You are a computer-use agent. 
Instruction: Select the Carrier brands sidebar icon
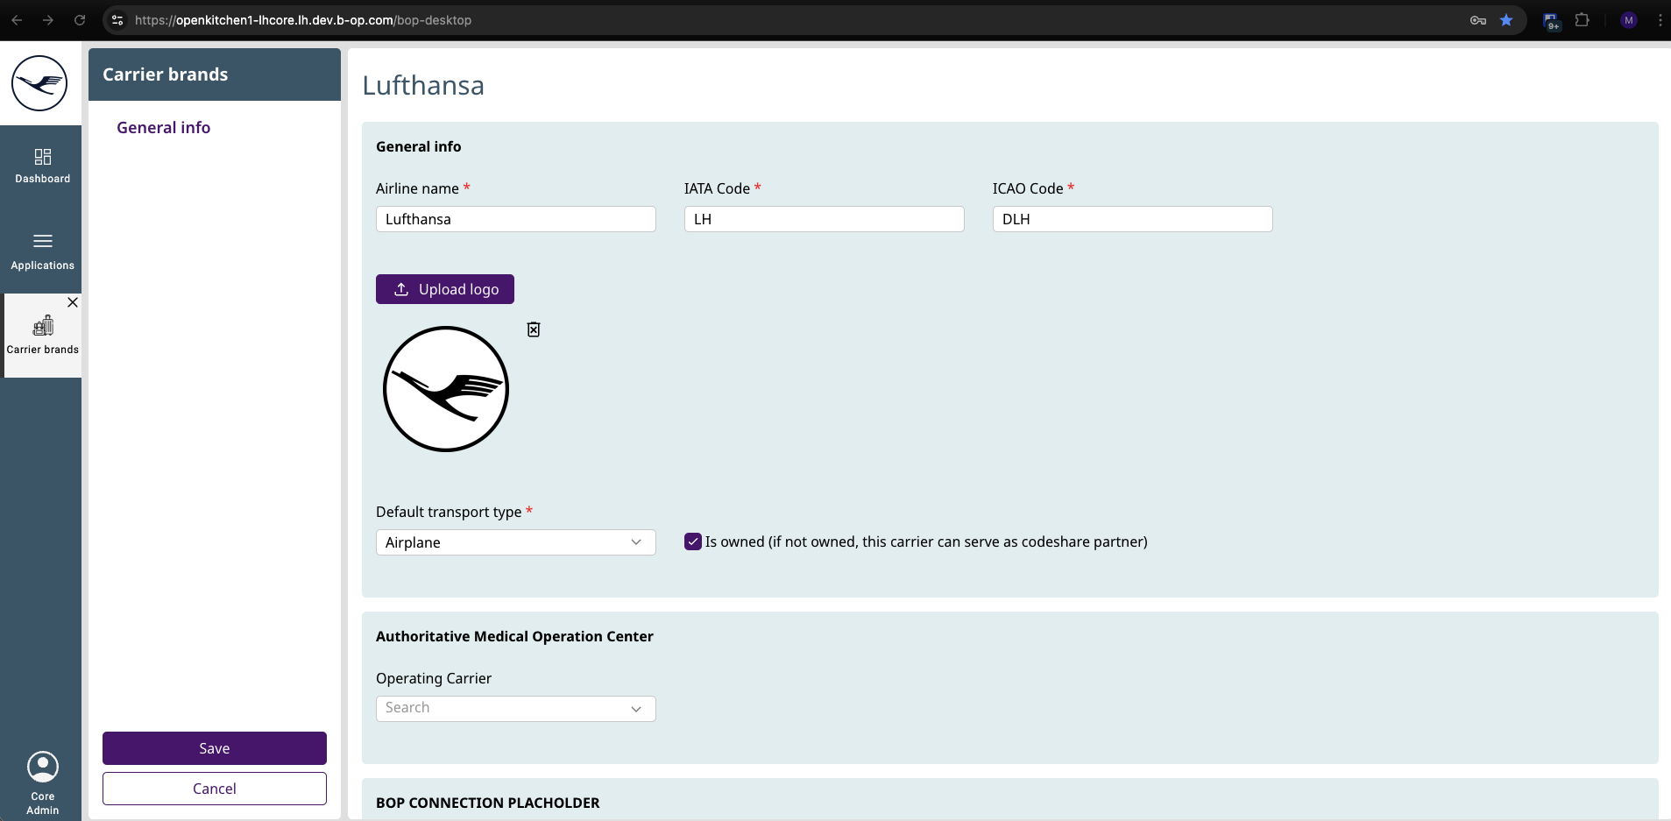tap(42, 335)
